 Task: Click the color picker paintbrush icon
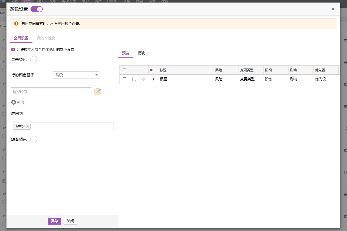tap(98, 92)
